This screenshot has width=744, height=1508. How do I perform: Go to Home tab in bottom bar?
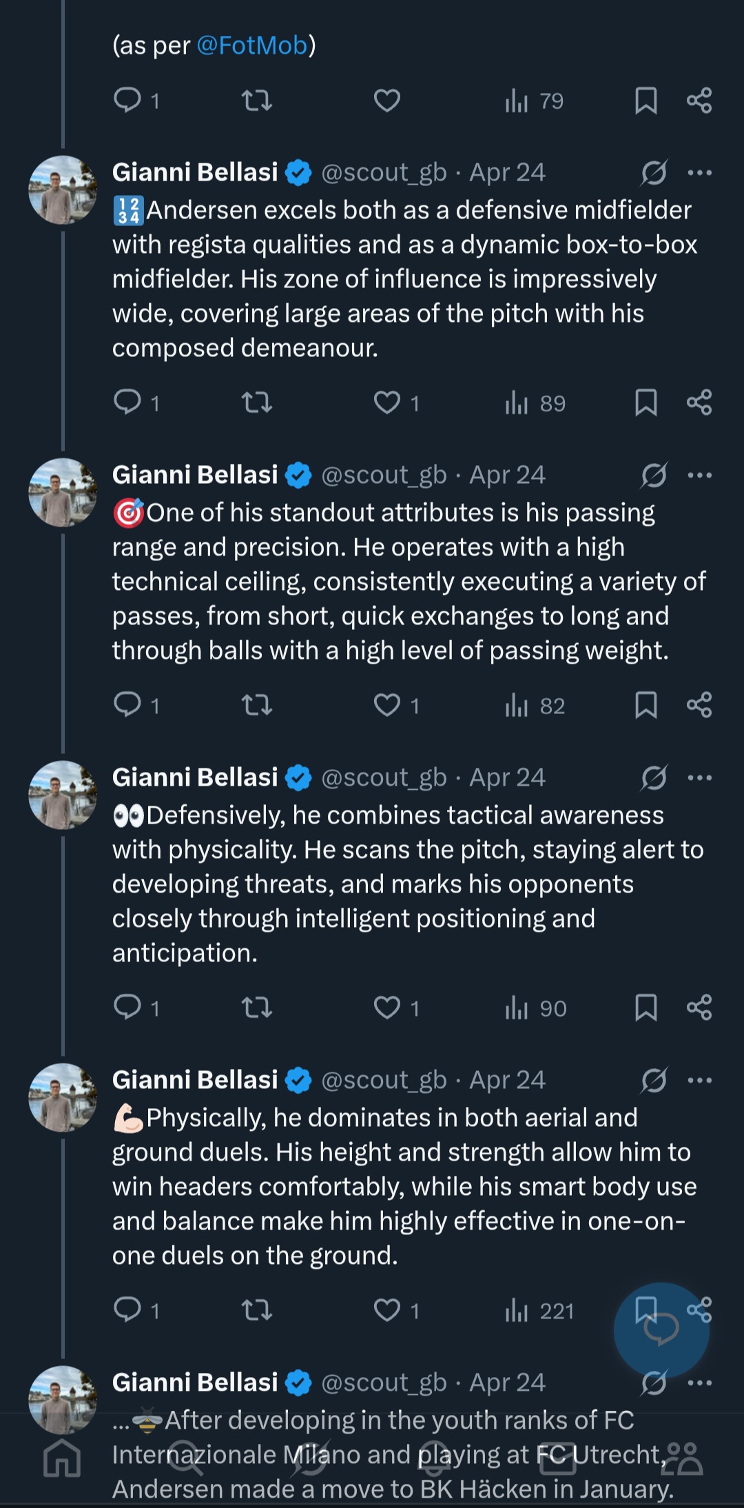(62, 1458)
